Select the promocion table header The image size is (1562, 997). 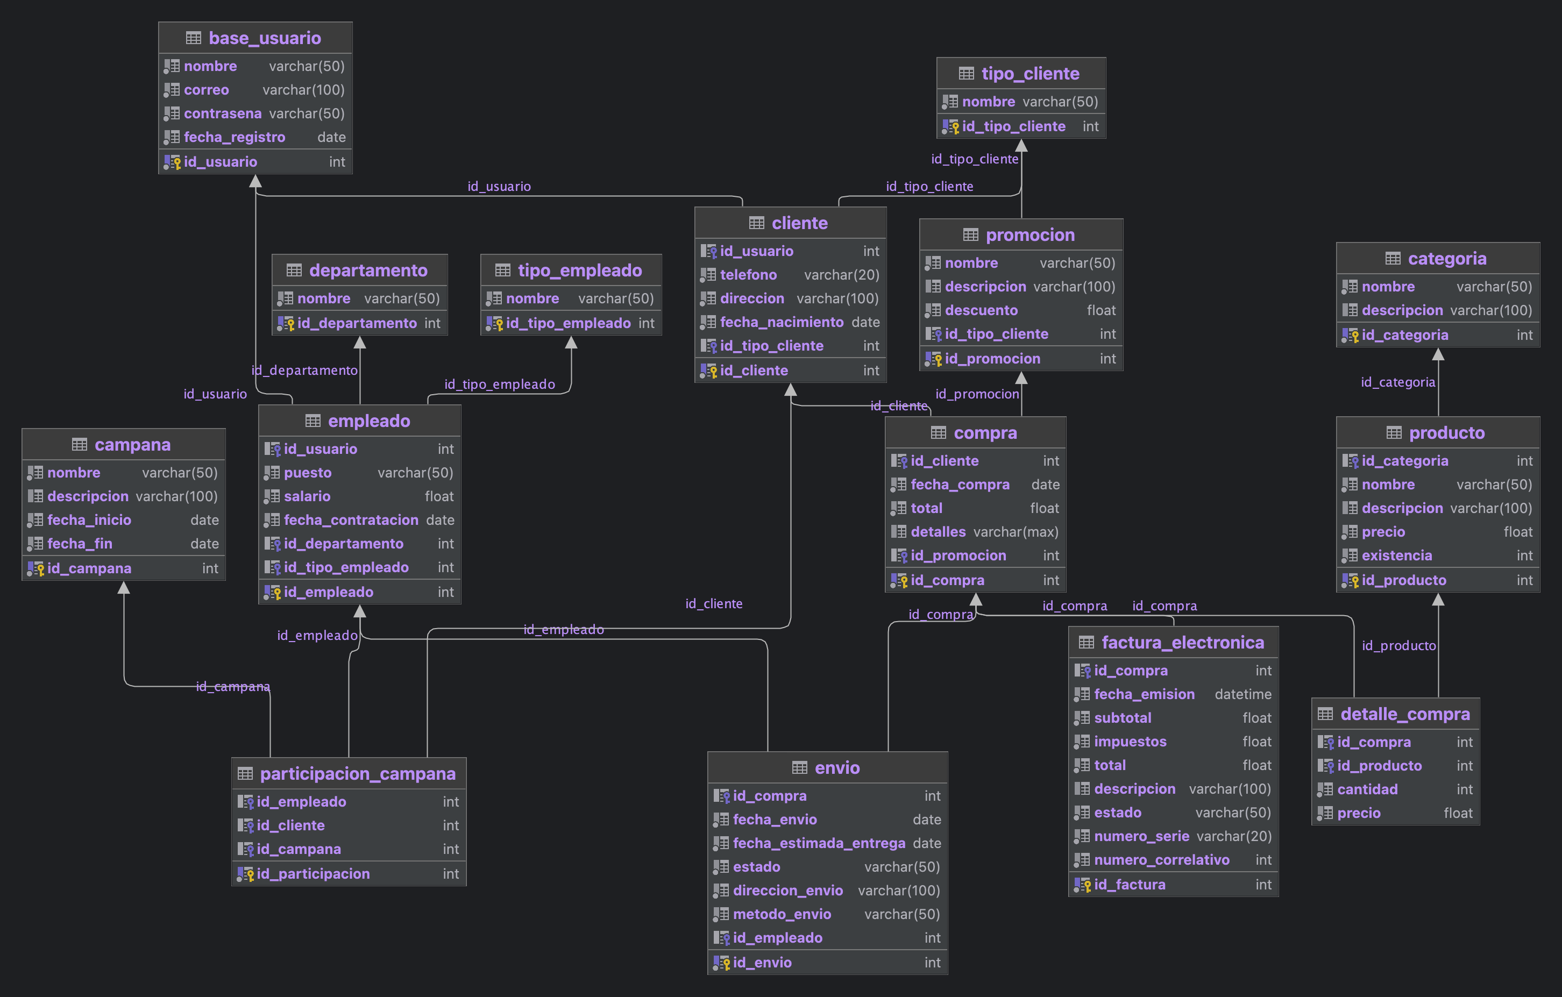pyautogui.click(x=1029, y=235)
